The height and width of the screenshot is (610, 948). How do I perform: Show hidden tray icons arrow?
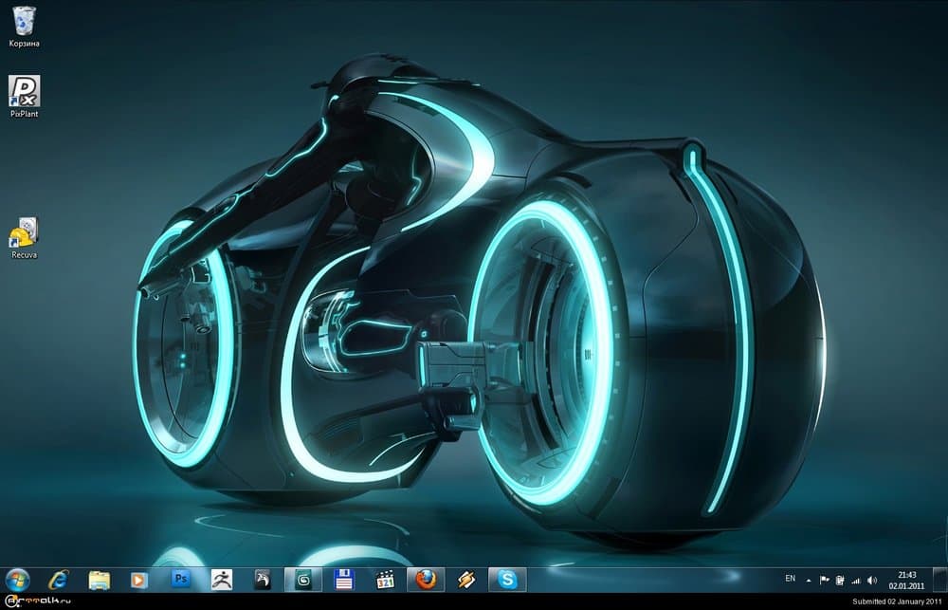(809, 580)
